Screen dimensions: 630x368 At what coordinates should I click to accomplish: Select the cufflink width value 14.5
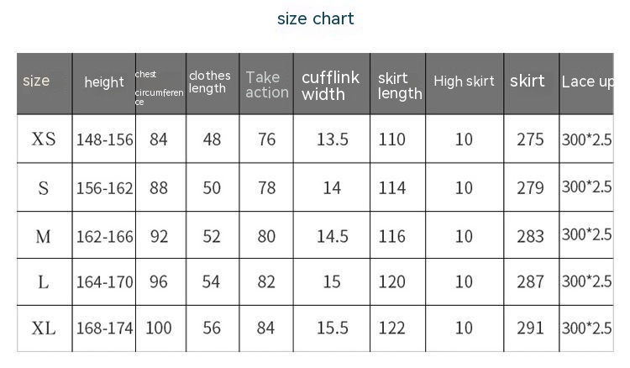tap(332, 237)
